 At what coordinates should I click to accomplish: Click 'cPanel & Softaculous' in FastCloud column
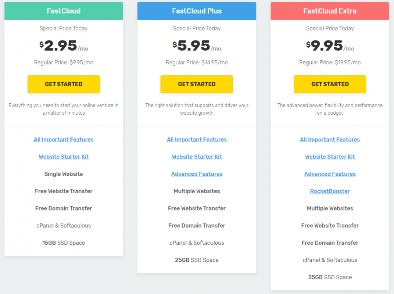pyautogui.click(x=64, y=226)
